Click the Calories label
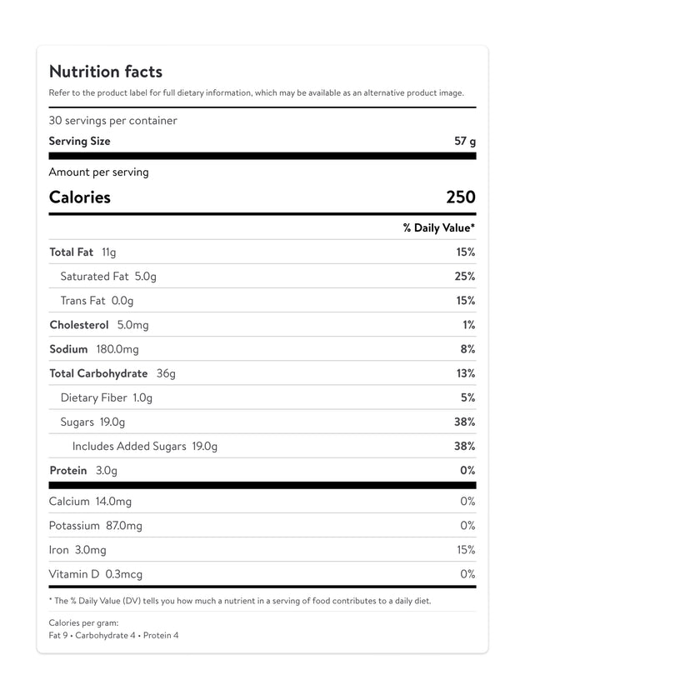The height and width of the screenshot is (700, 700). pyautogui.click(x=79, y=197)
